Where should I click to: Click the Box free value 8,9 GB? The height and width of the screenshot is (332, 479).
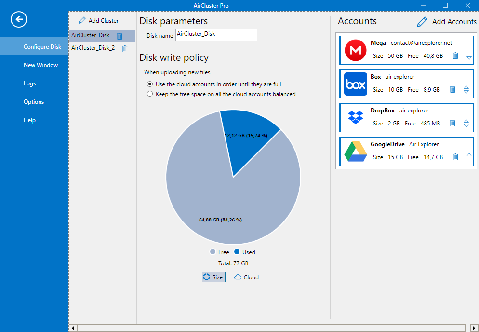[432, 90]
